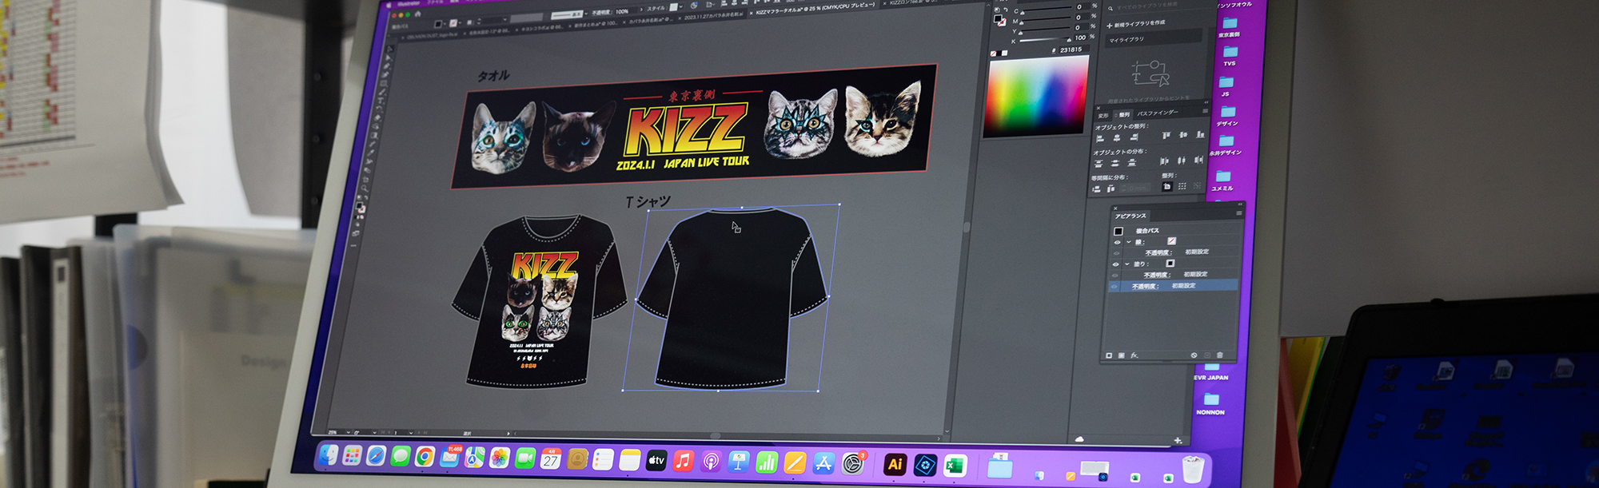The height and width of the screenshot is (488, 1599).
Task: Adjust the K slider in Color panel
Action: click(x=1043, y=39)
